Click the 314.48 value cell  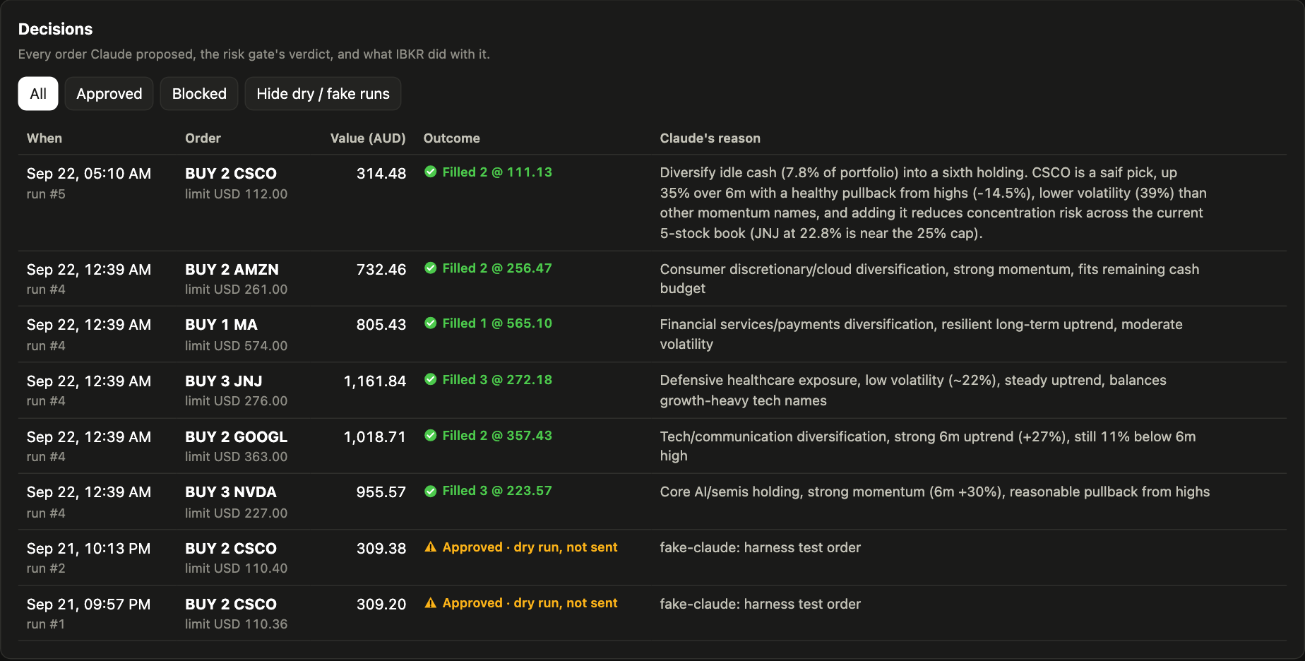pyautogui.click(x=381, y=174)
